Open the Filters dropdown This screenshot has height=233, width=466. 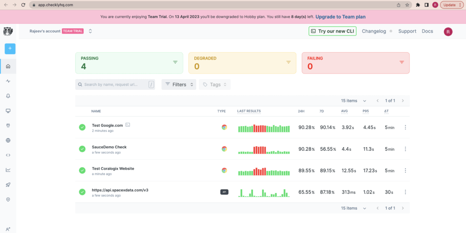(x=179, y=84)
